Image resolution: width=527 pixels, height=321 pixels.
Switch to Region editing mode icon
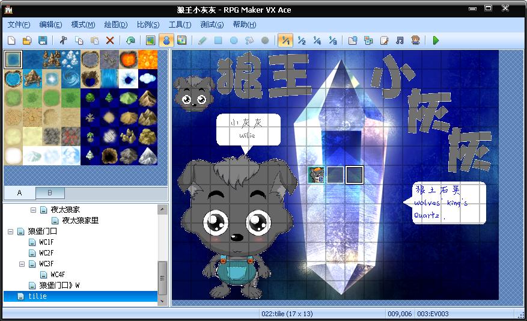pos(182,40)
